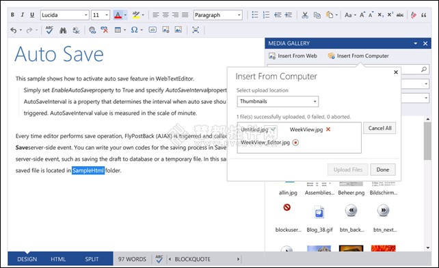Toggle full screen editing mode
Image resolution: width=439 pixels, height=268 pixels.
(196, 29)
